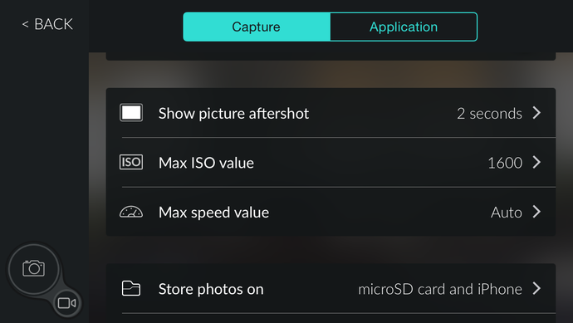The width and height of the screenshot is (573, 323).
Task: Switch to the Application tab
Action: 404,27
